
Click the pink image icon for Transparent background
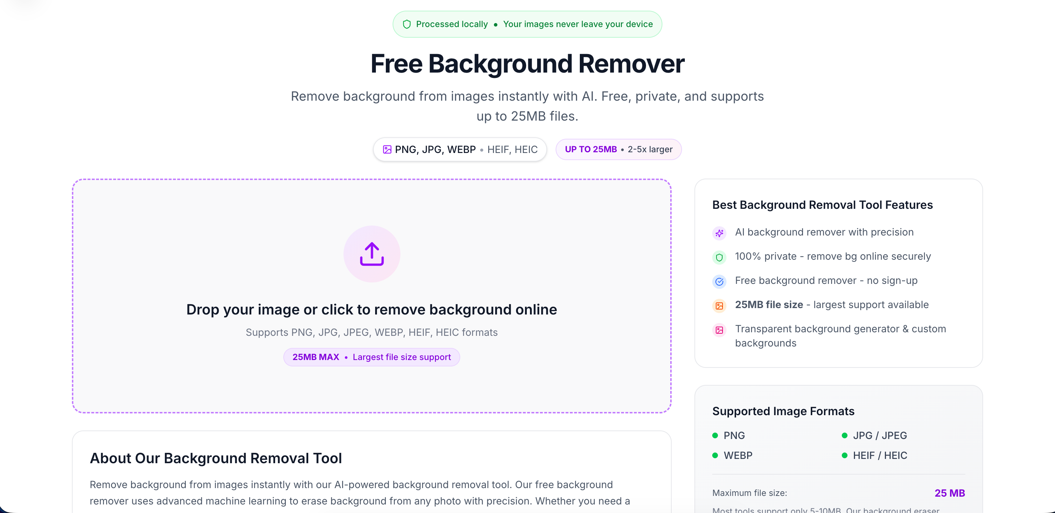tap(719, 329)
